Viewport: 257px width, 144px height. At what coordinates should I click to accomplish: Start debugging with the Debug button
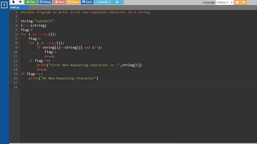45,2
